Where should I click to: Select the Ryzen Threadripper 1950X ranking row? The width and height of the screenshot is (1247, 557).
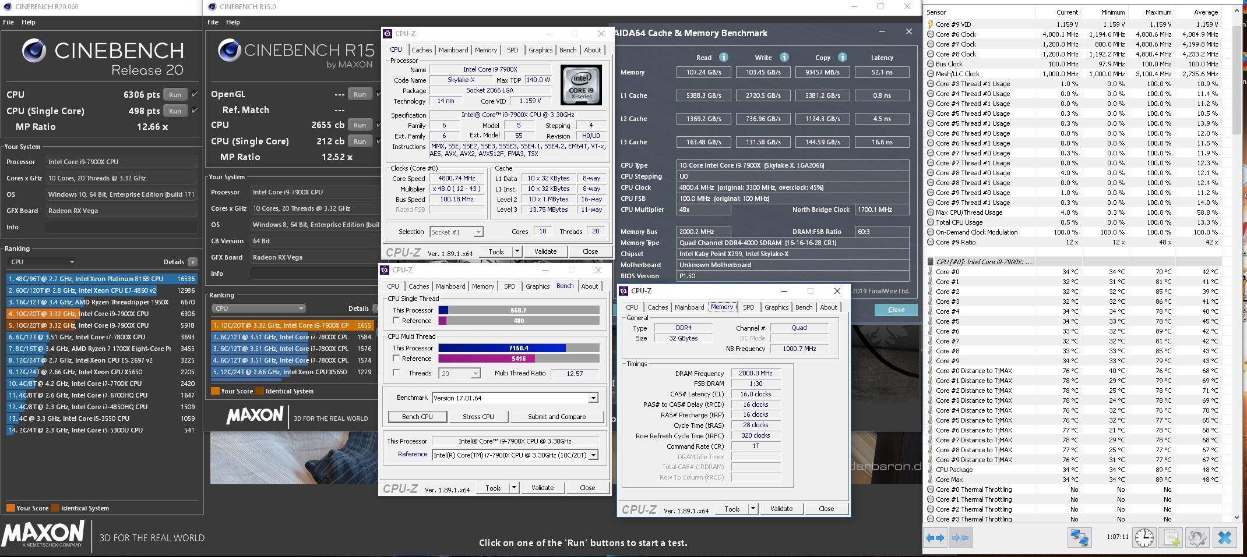coord(101,302)
